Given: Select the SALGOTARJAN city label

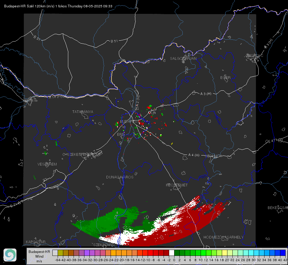Looking at the screenshot, I should [x=183, y=59].
